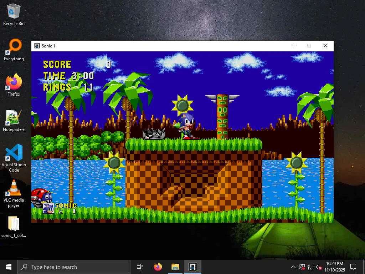Click the winged totem pole in game
The width and height of the screenshot is (365, 274).
[x=222, y=117]
